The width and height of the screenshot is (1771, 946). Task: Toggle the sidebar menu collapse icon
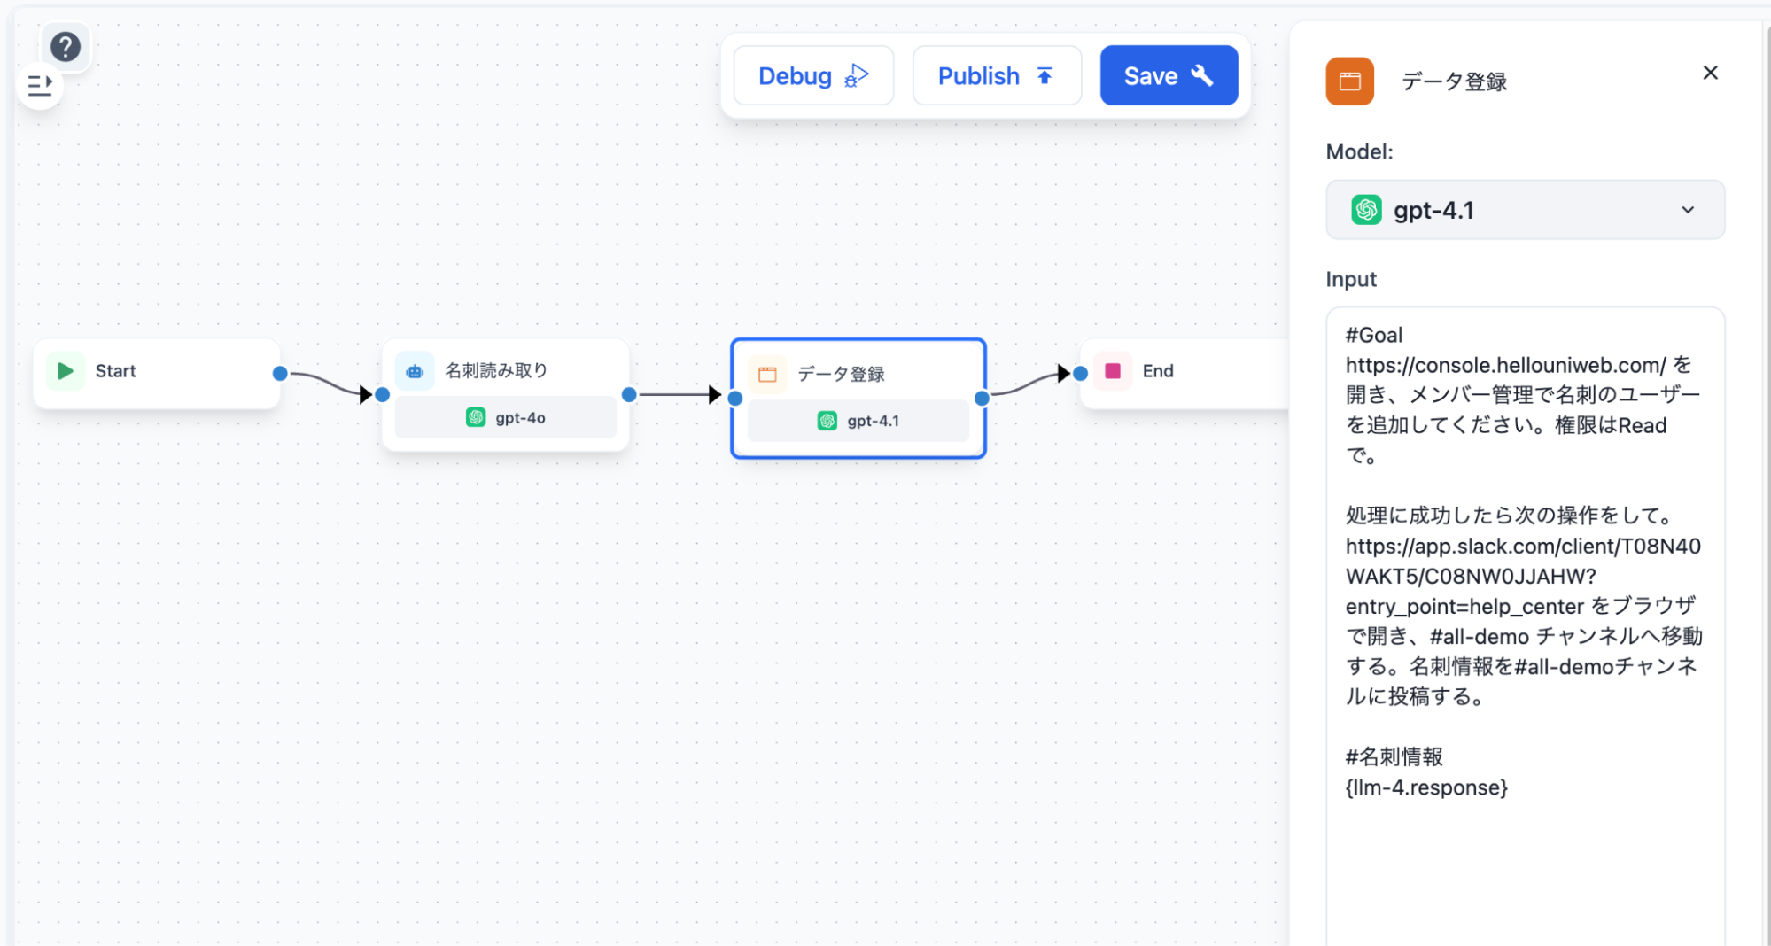40,86
